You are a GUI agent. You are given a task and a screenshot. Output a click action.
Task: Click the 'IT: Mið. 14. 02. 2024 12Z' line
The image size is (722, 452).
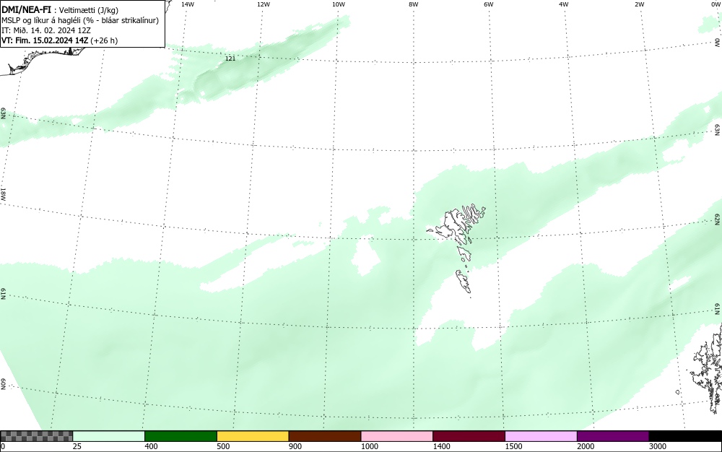point(46,30)
